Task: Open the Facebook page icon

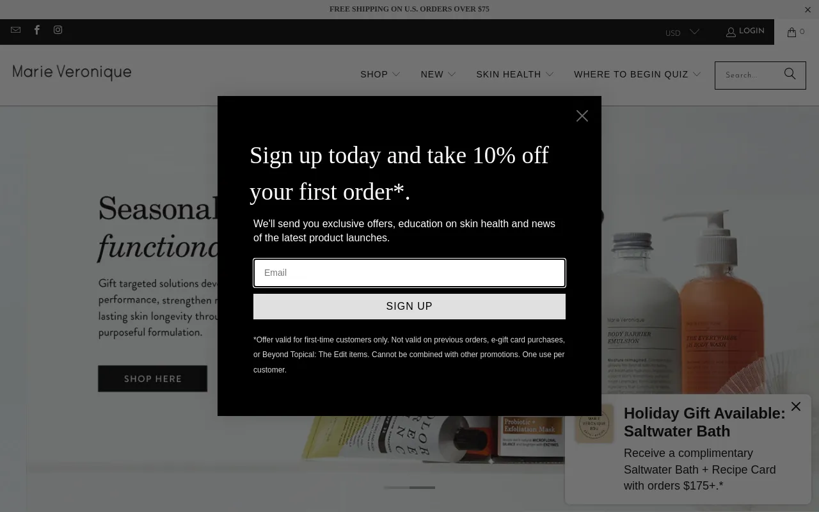Action: 37,30
